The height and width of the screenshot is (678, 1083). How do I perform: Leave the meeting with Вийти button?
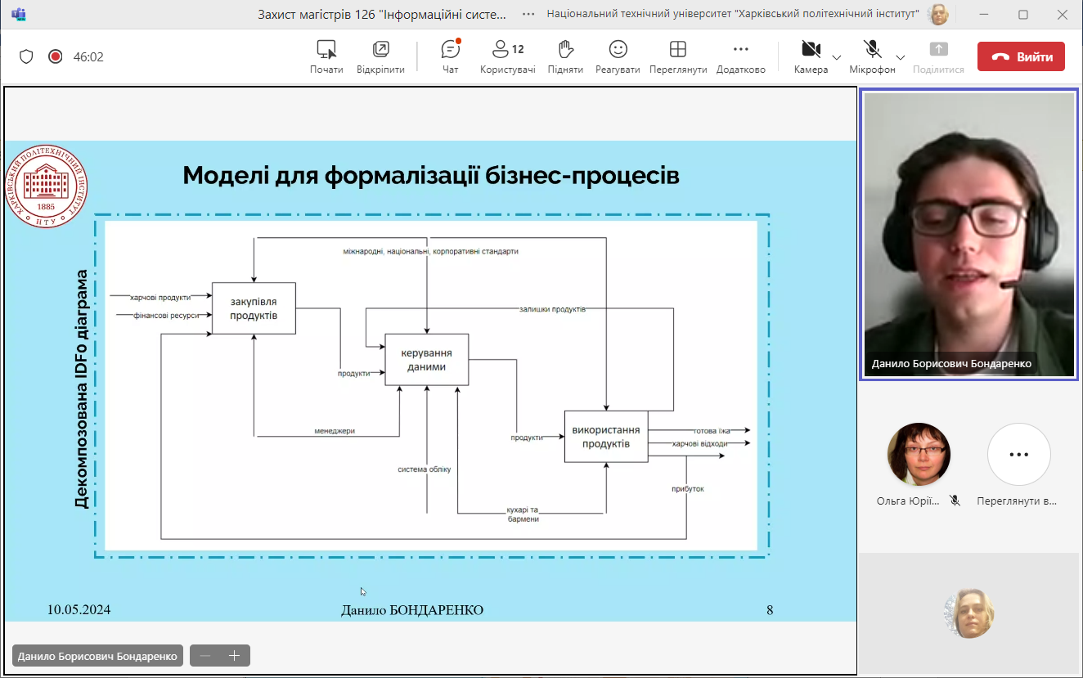coord(1021,56)
